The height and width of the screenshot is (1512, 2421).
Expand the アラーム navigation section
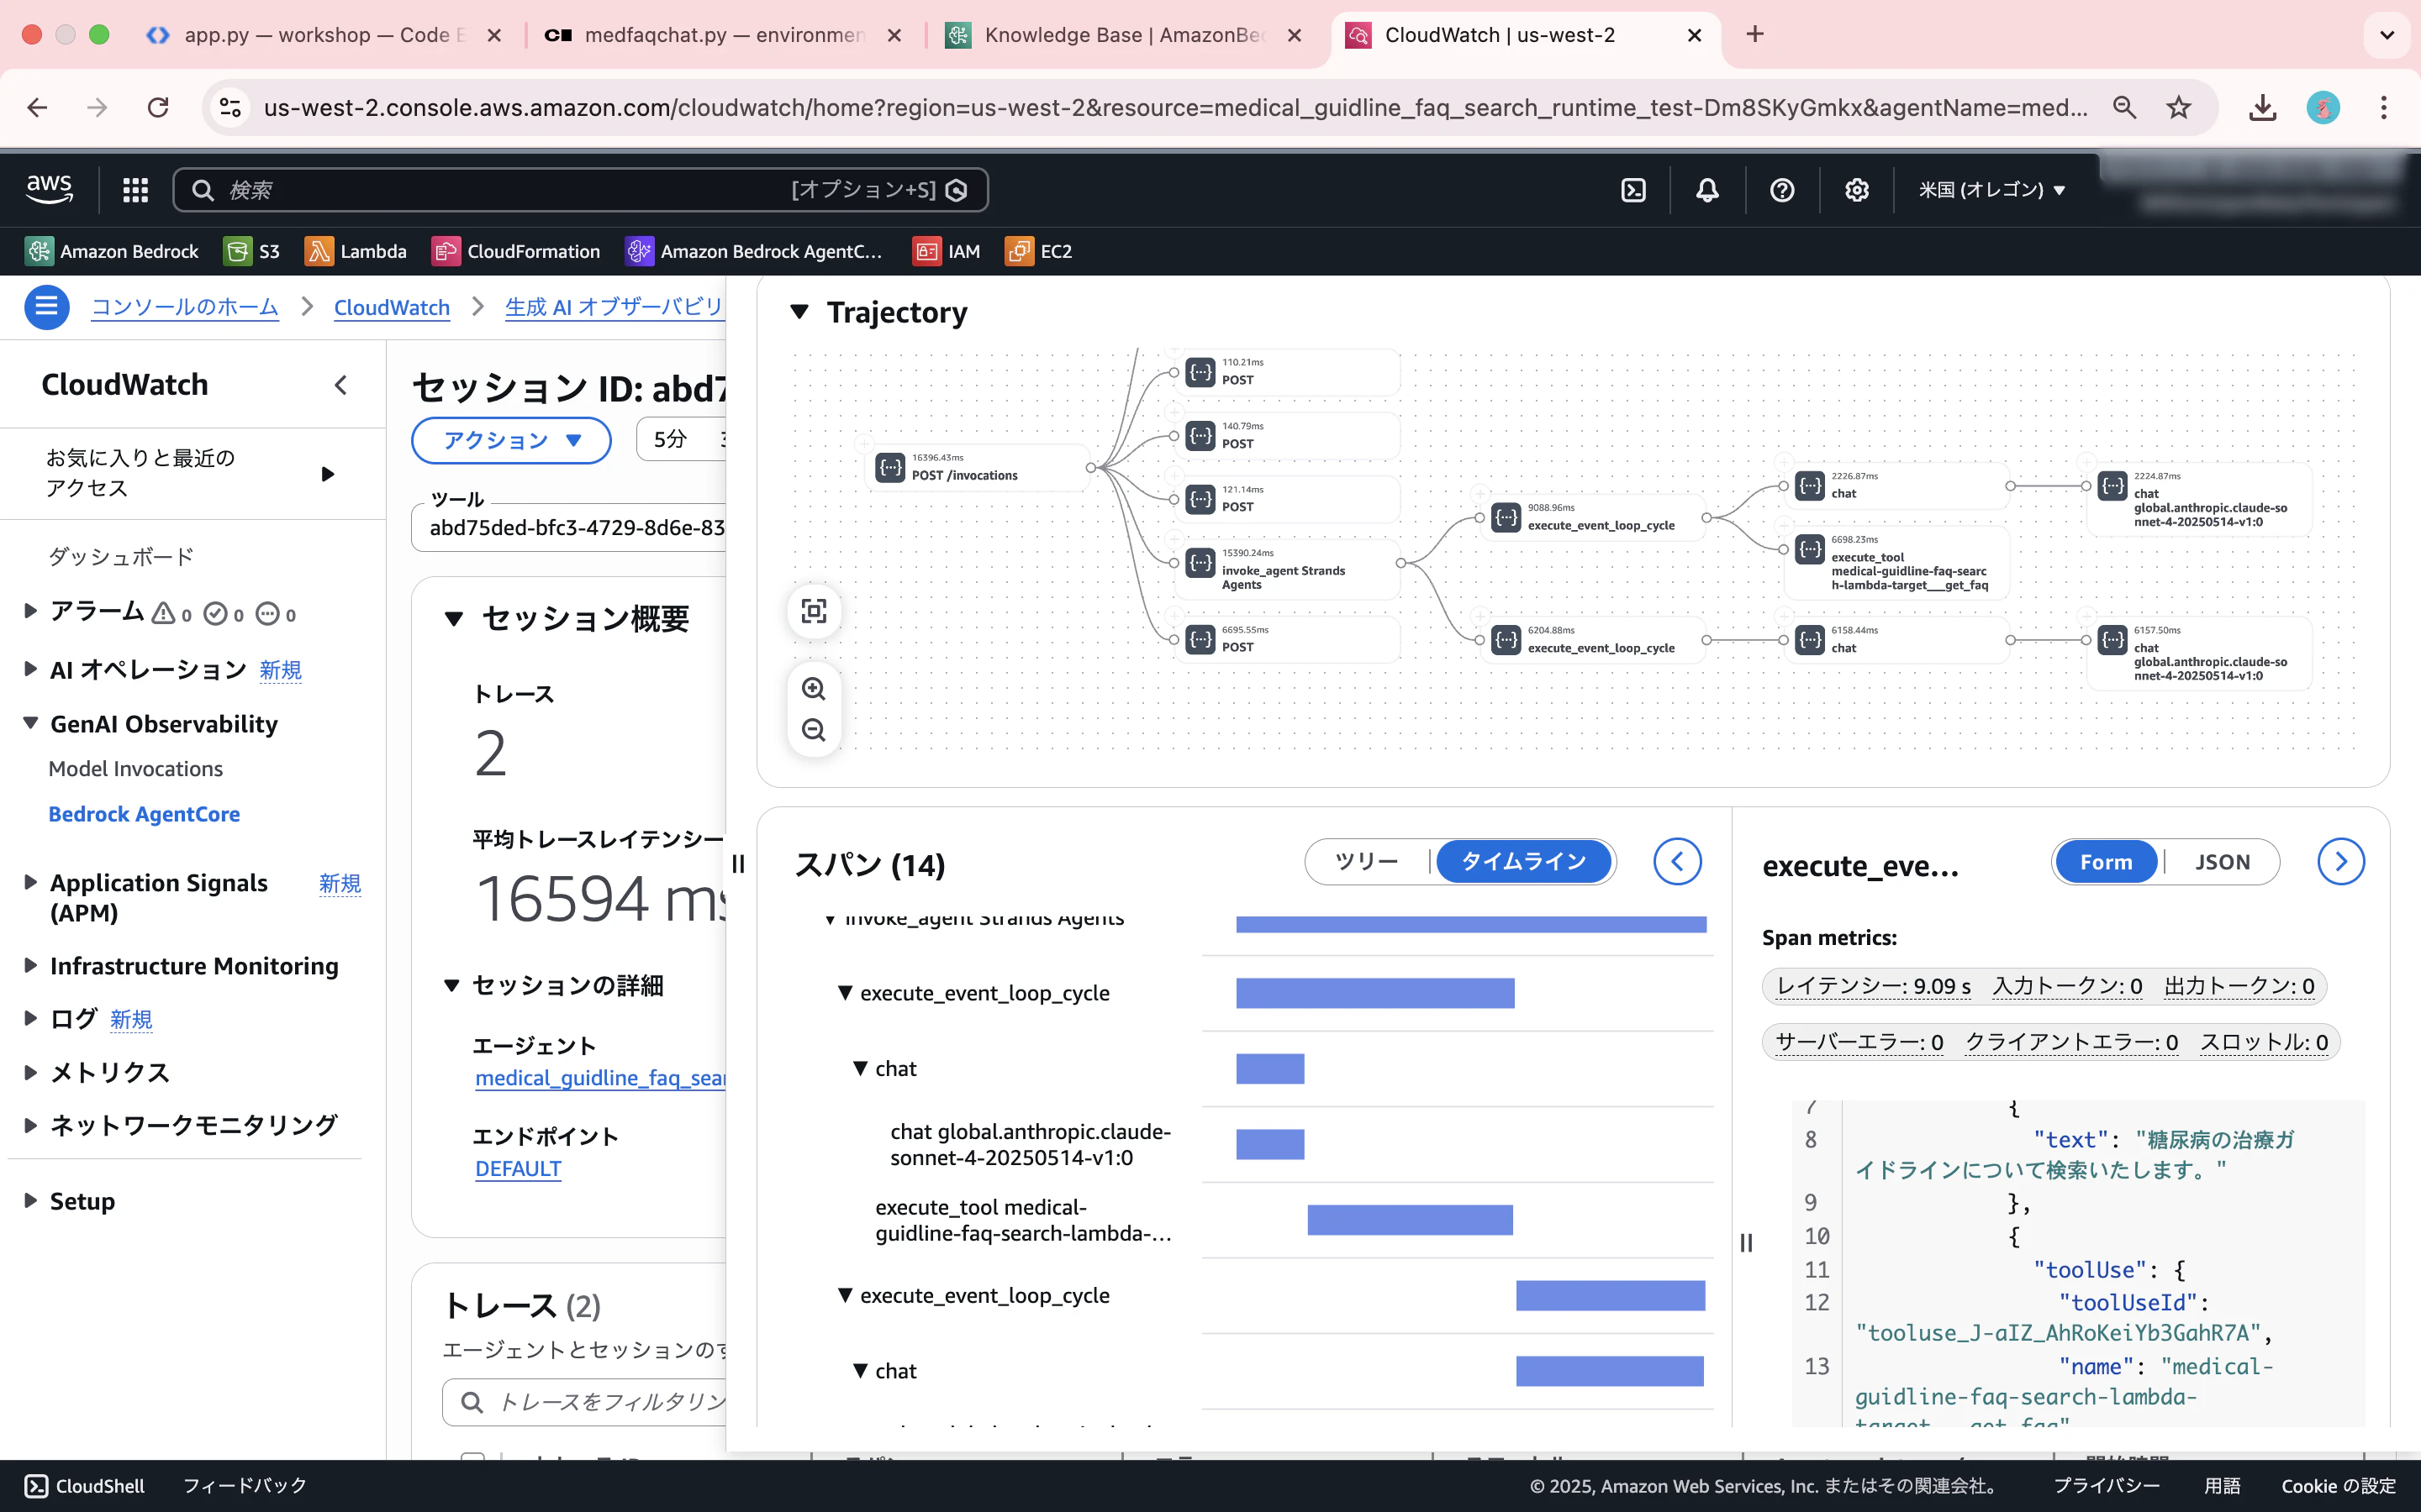(30, 610)
